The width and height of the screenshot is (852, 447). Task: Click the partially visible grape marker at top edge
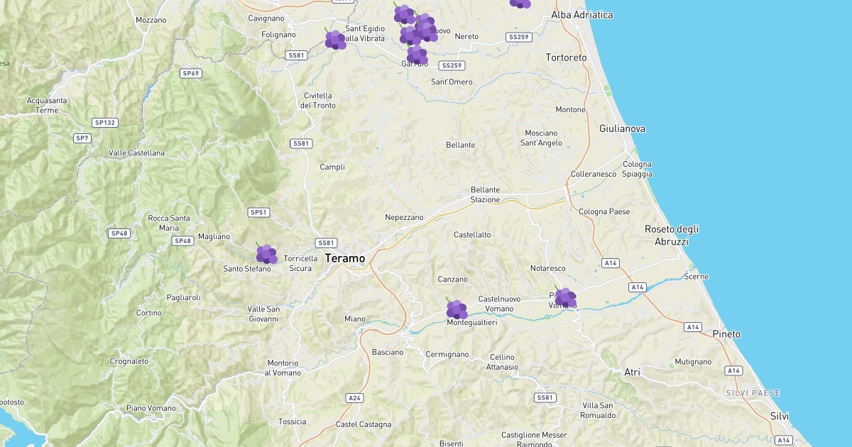tap(520, 3)
